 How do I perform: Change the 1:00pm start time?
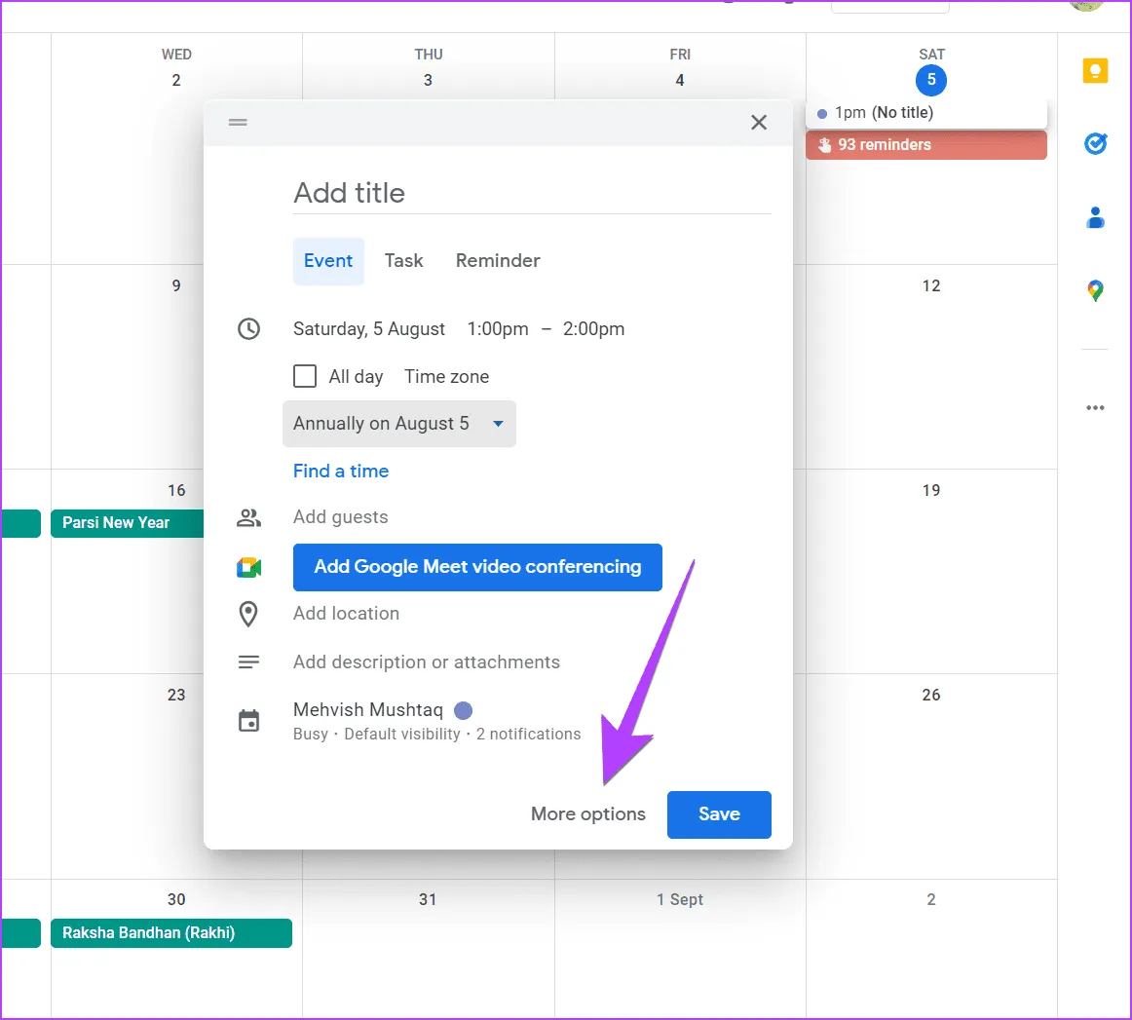pos(498,329)
